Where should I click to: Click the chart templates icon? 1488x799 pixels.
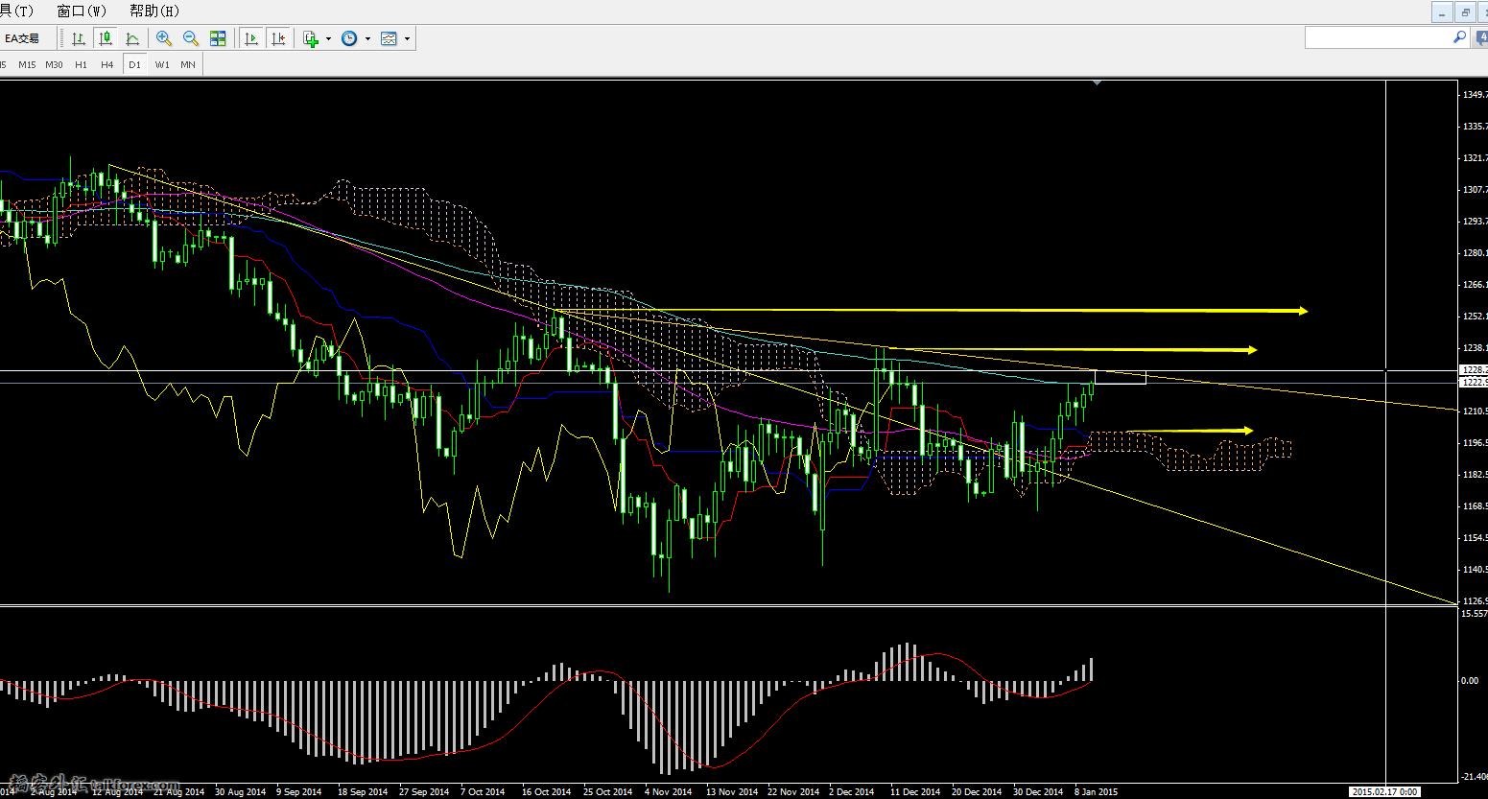389,38
